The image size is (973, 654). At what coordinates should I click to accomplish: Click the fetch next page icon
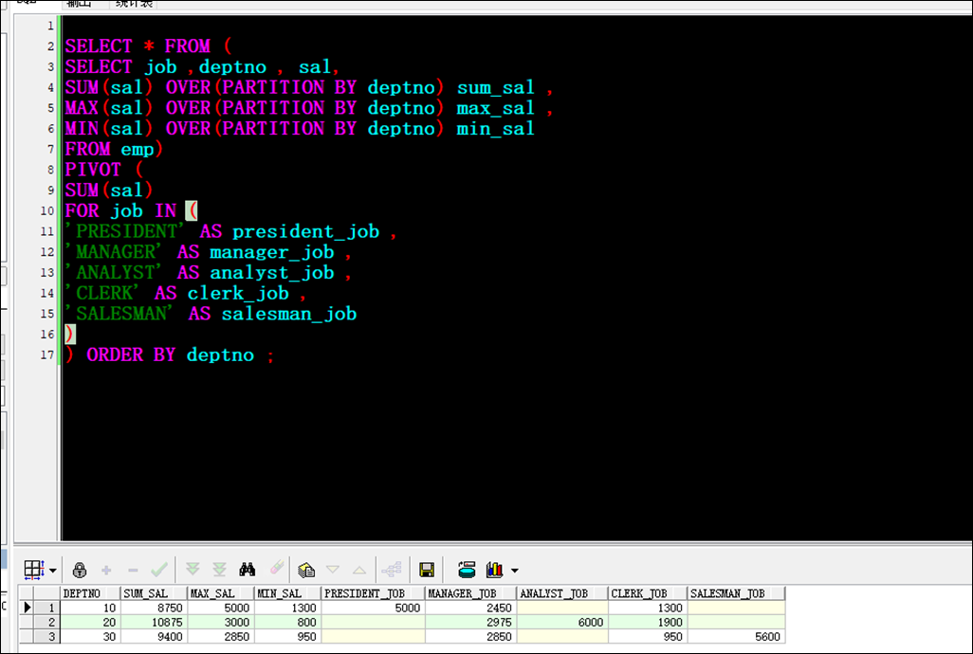[x=193, y=569]
